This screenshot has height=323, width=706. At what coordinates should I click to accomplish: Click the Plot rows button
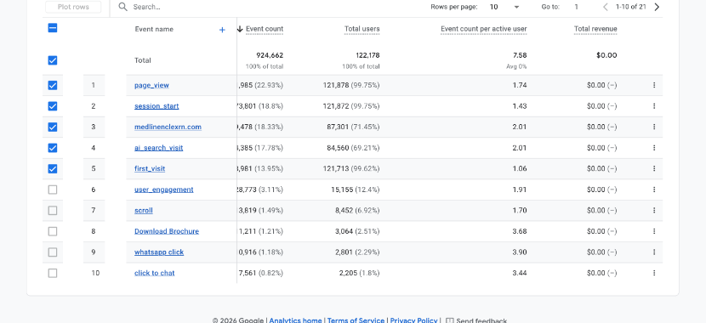point(73,7)
